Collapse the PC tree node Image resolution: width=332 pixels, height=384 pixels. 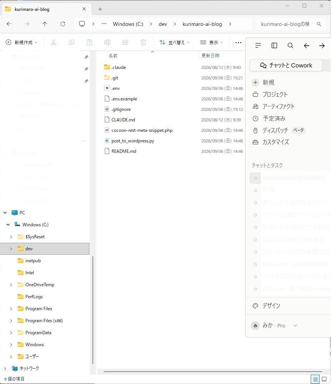pos(5,212)
